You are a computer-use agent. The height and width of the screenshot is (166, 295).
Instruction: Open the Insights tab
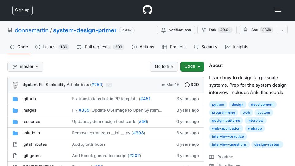(x=237, y=47)
